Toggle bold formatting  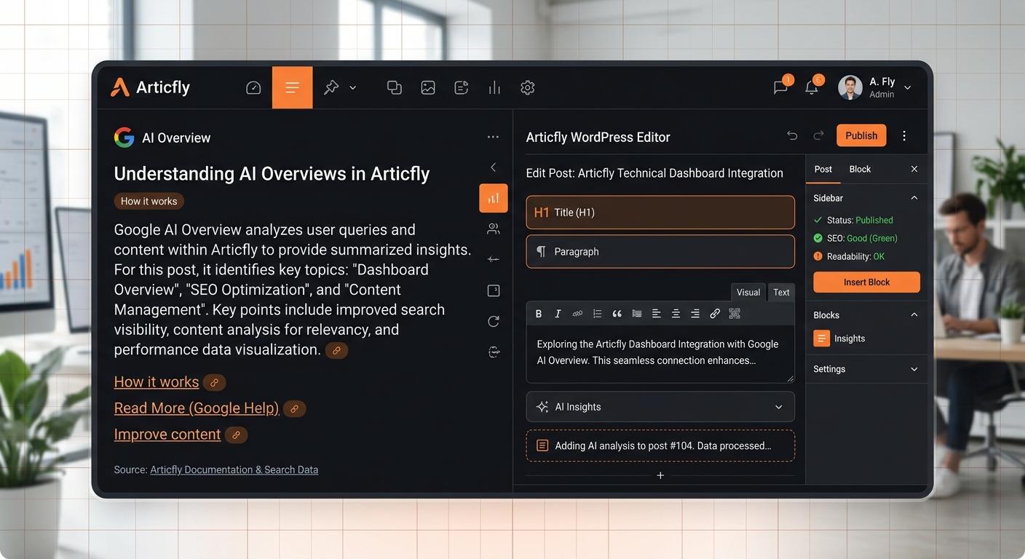539,314
